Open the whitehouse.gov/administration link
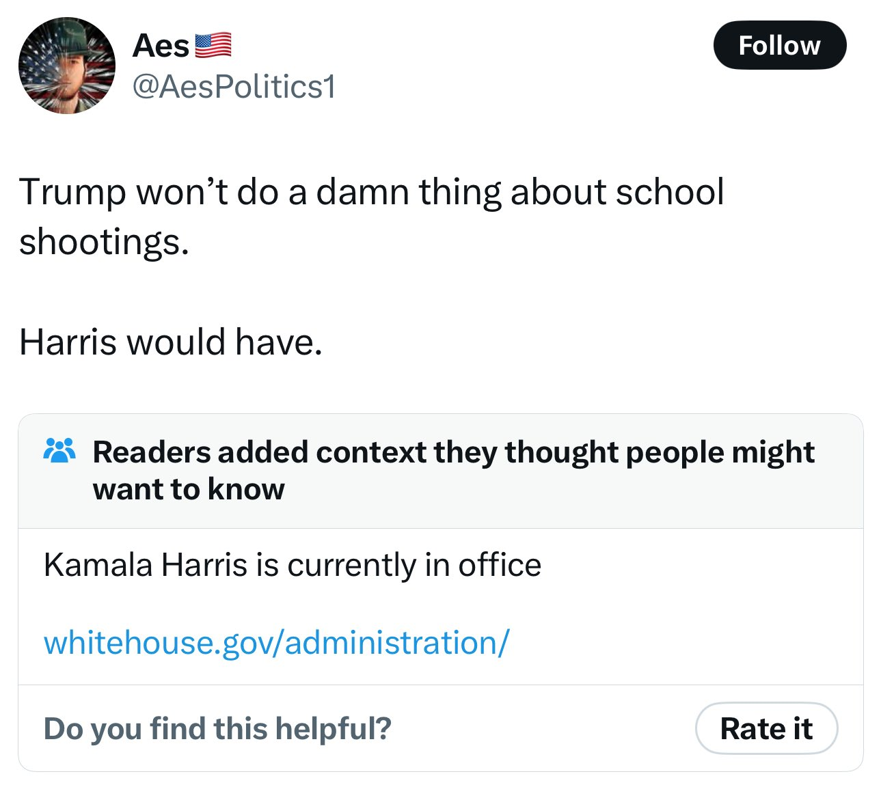The height and width of the screenshot is (787, 881). tap(276, 641)
